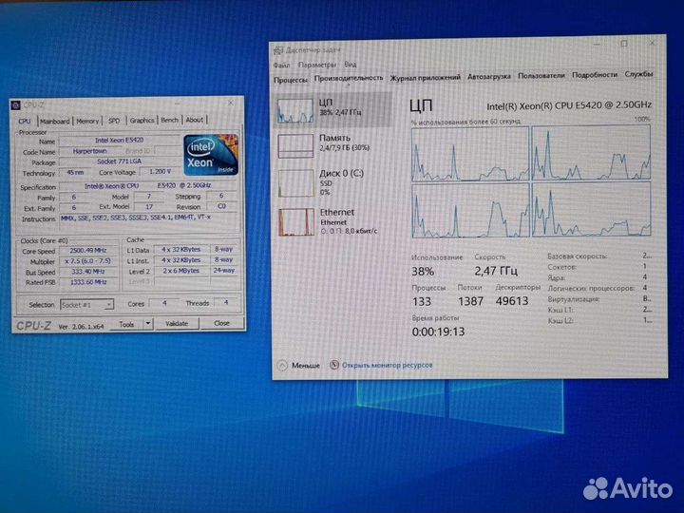Open the Пользователи tab
684x513 pixels.
point(541,75)
